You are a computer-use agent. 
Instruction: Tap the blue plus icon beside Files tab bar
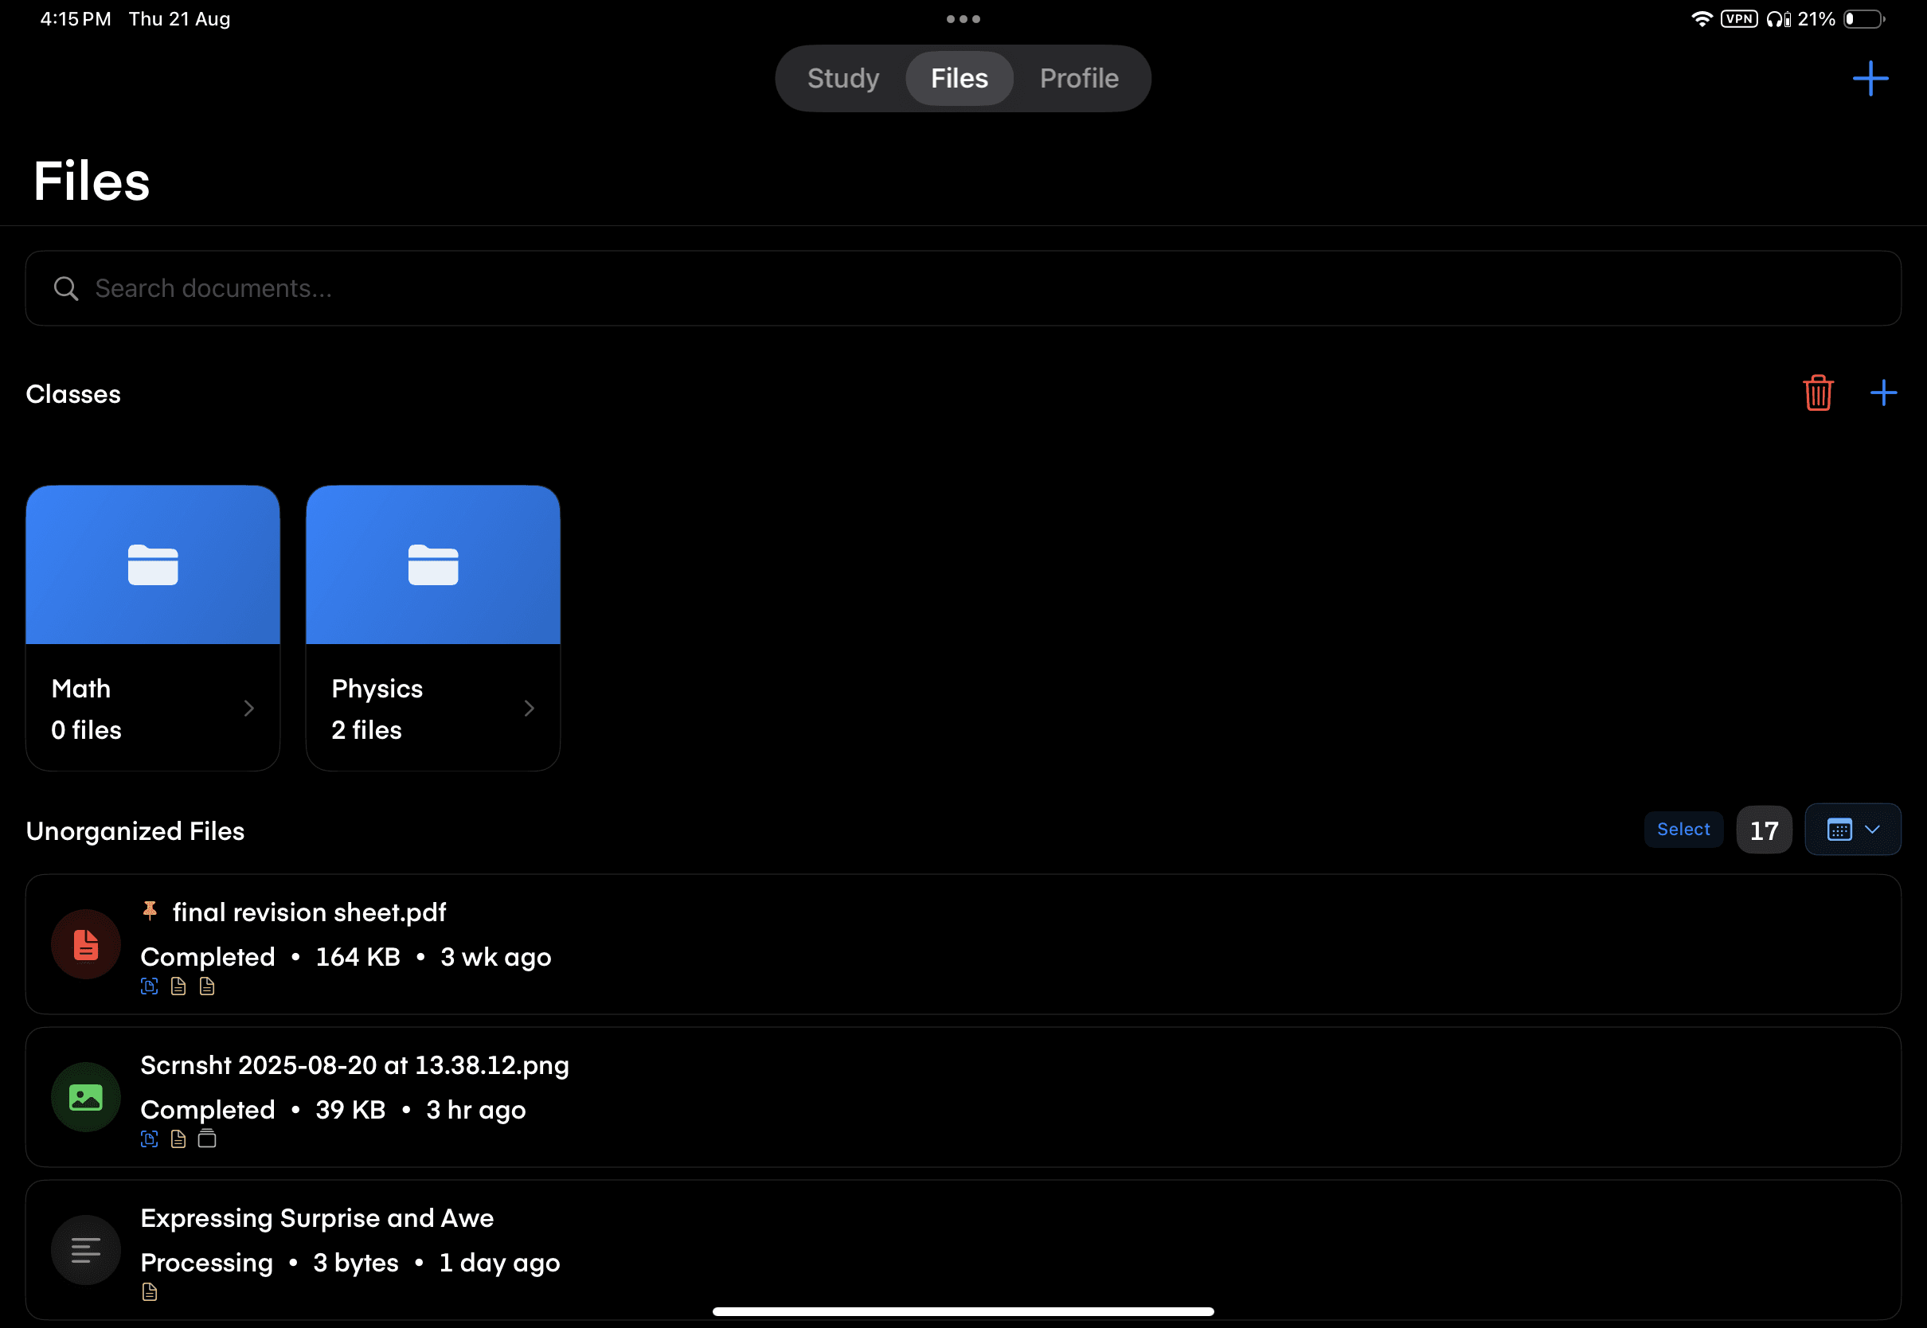[x=1870, y=78]
